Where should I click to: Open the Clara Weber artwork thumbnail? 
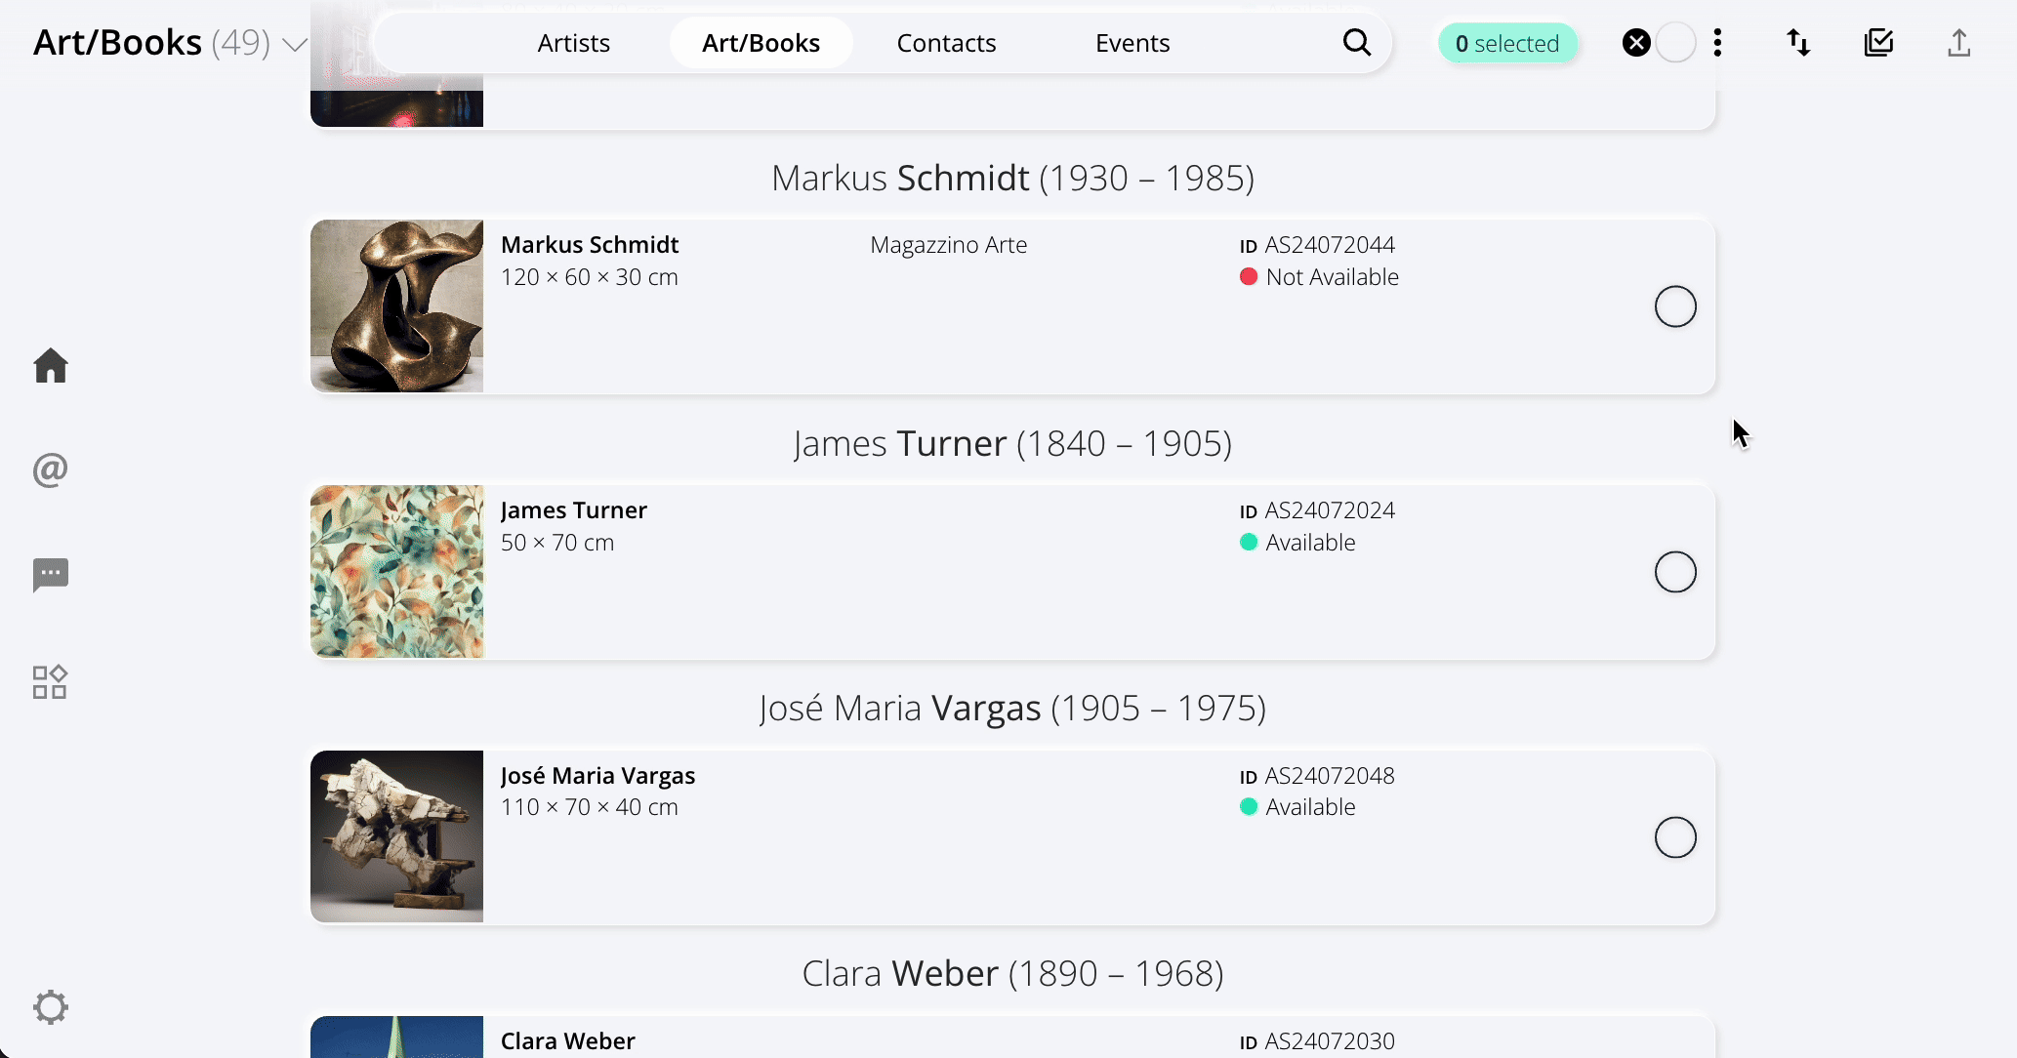(396, 1037)
